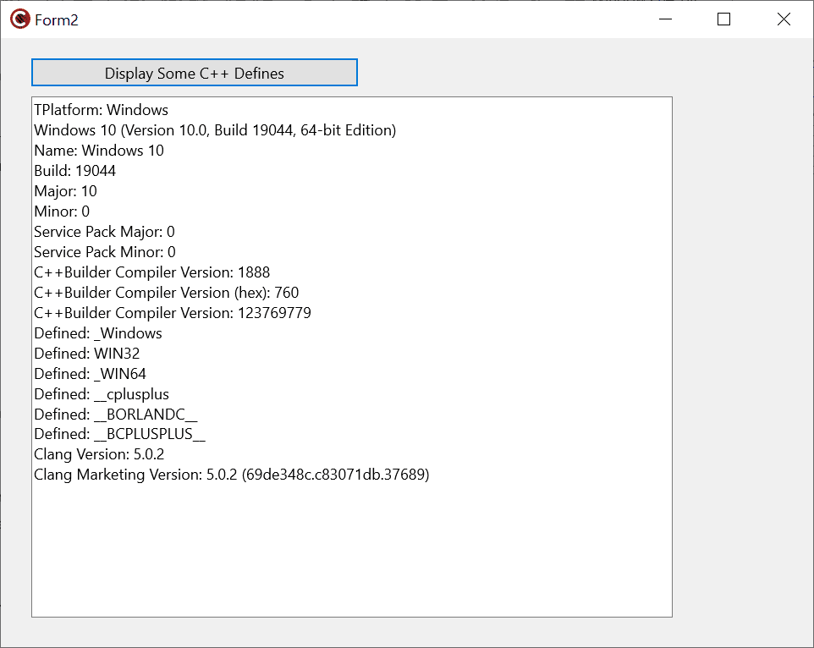Click the Form2 application icon in title bar

20,19
